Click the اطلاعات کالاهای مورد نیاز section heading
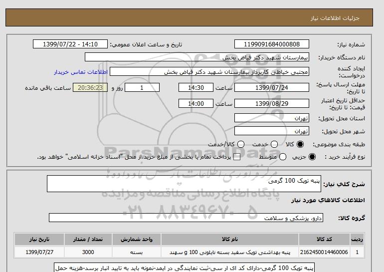The width and height of the screenshot is (384, 272). tap(328, 200)
